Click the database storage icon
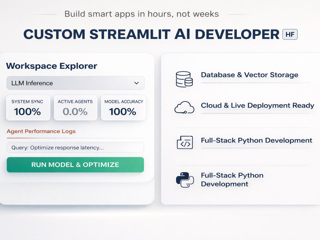The width and height of the screenshot is (320, 240). pos(184,79)
